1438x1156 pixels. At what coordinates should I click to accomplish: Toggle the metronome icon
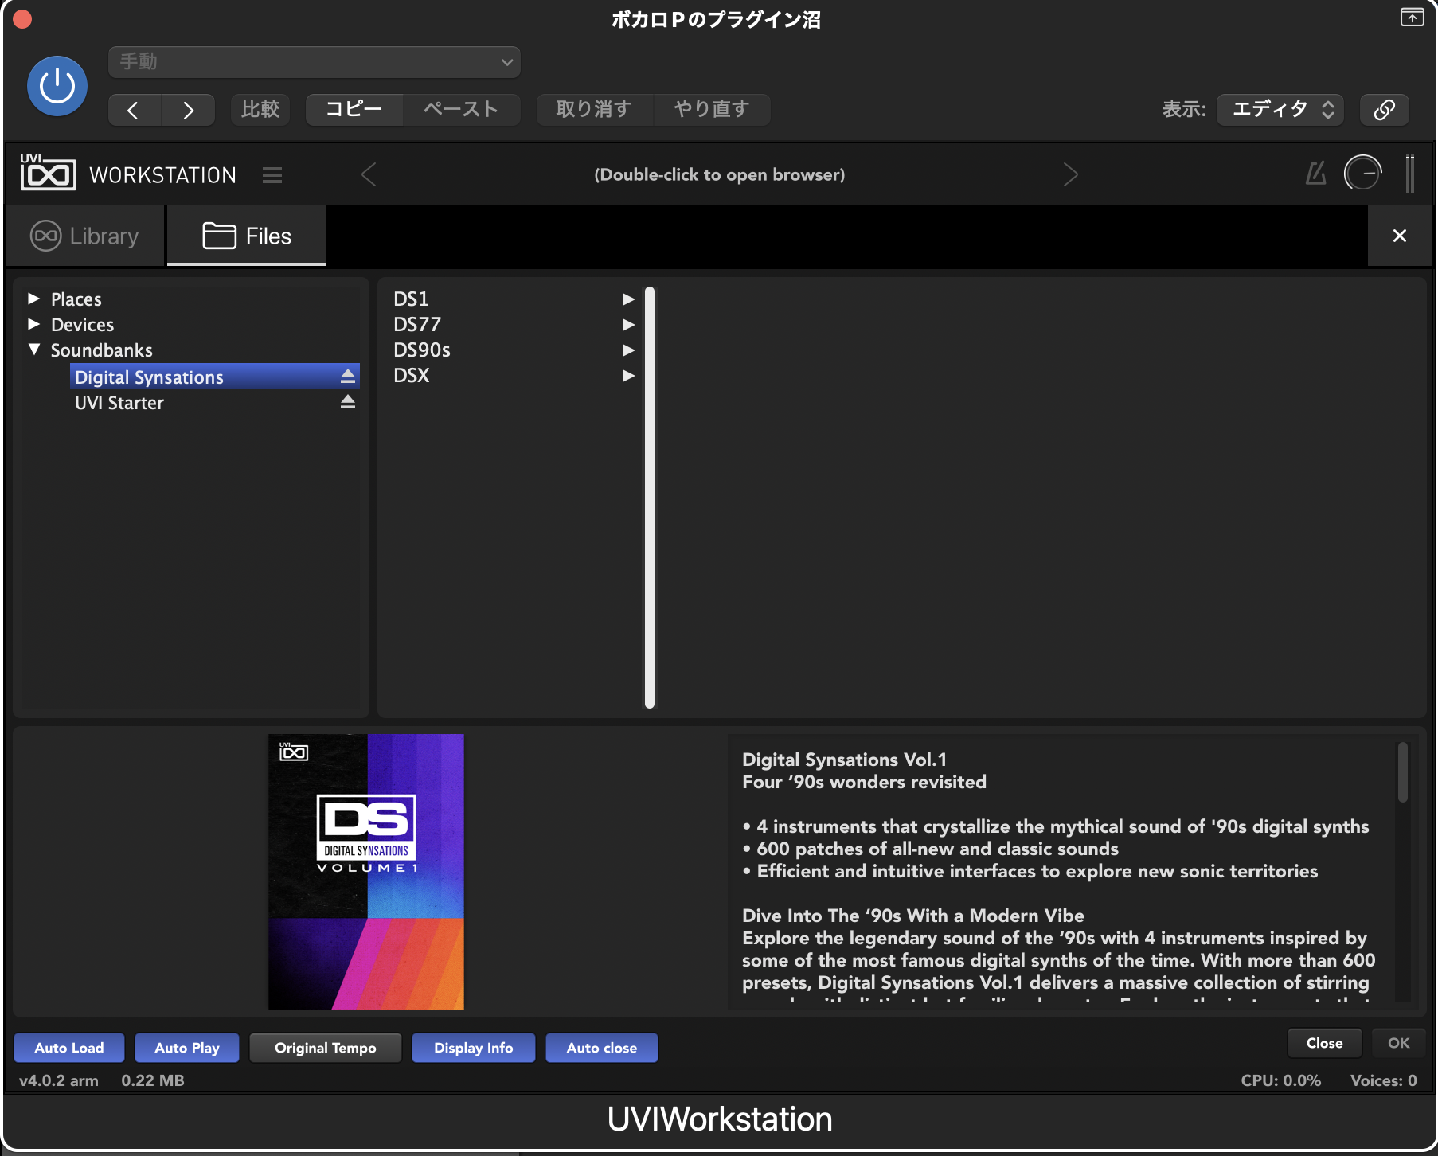[x=1316, y=173]
